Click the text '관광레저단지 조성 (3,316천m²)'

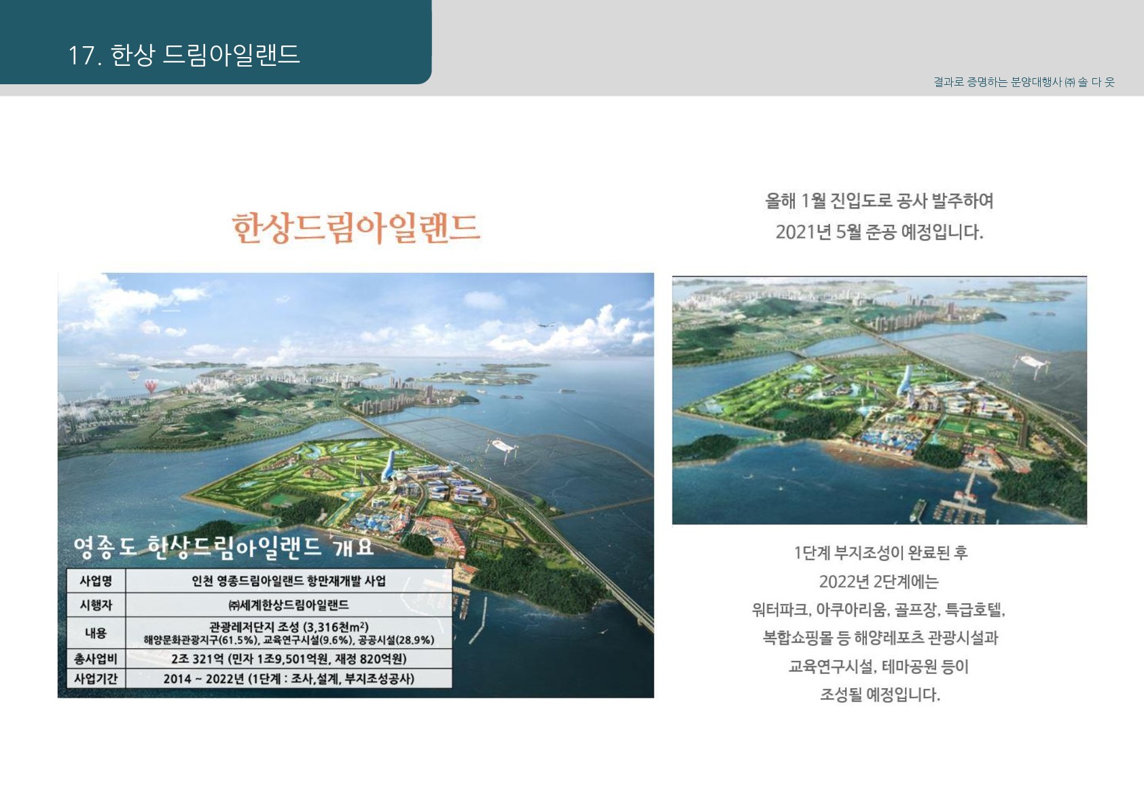point(289,627)
